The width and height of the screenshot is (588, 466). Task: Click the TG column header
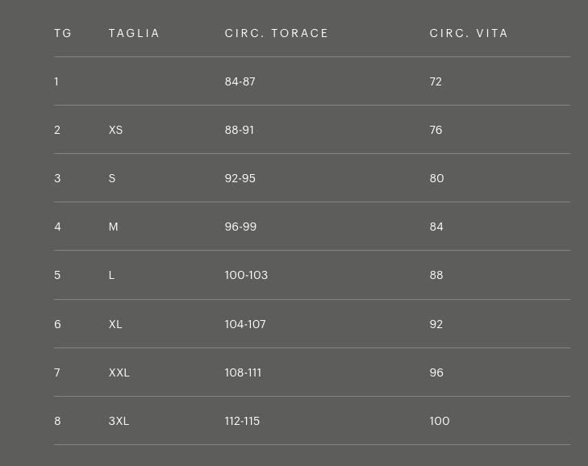[63, 33]
